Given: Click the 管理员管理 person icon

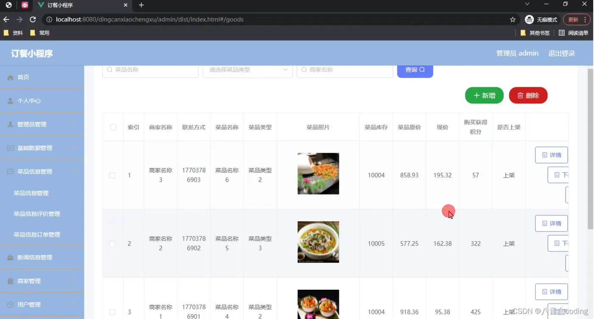Looking at the screenshot, I should click(x=10, y=124).
